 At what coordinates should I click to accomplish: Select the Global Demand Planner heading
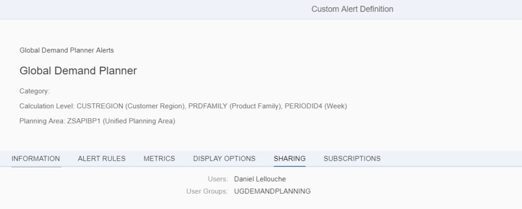pyautogui.click(x=78, y=71)
